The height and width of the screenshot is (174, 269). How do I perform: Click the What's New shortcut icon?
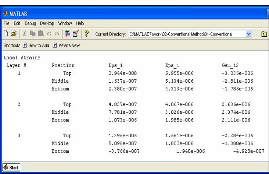55,45
